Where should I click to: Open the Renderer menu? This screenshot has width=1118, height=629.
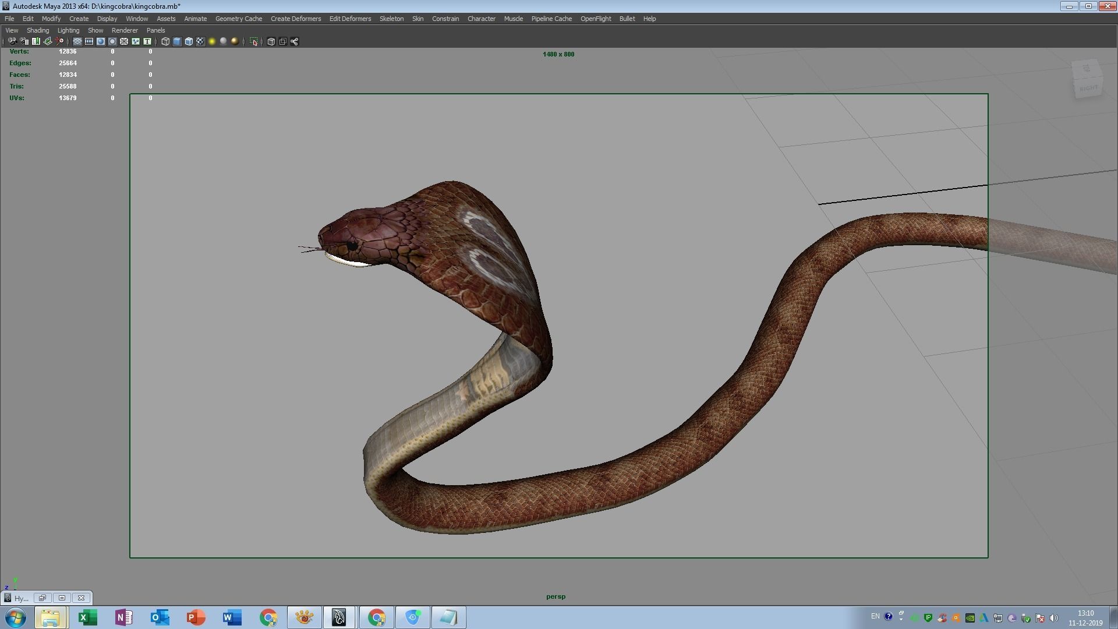(x=125, y=30)
